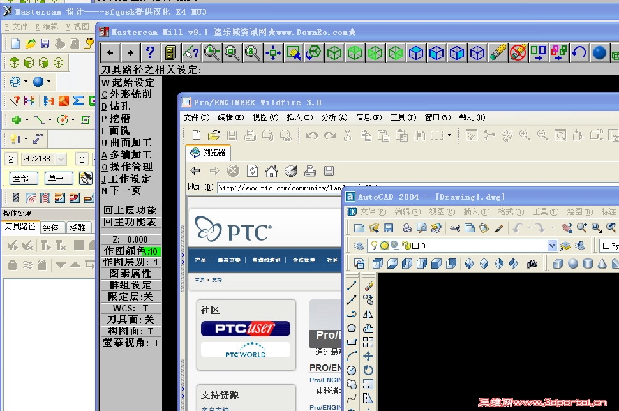Click AutoCAD plot printer icon

[407, 227]
